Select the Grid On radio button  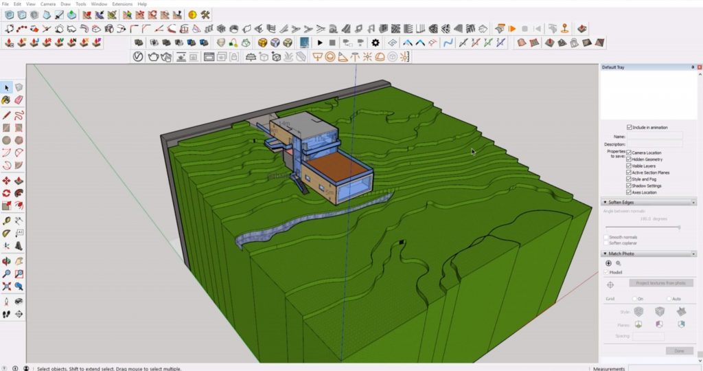pos(634,299)
